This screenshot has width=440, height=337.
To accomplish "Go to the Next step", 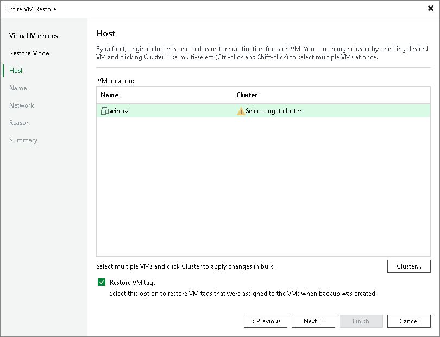I will click(x=312, y=321).
